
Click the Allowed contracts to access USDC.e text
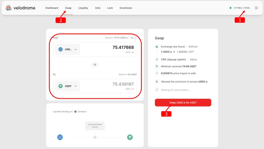(184, 82)
